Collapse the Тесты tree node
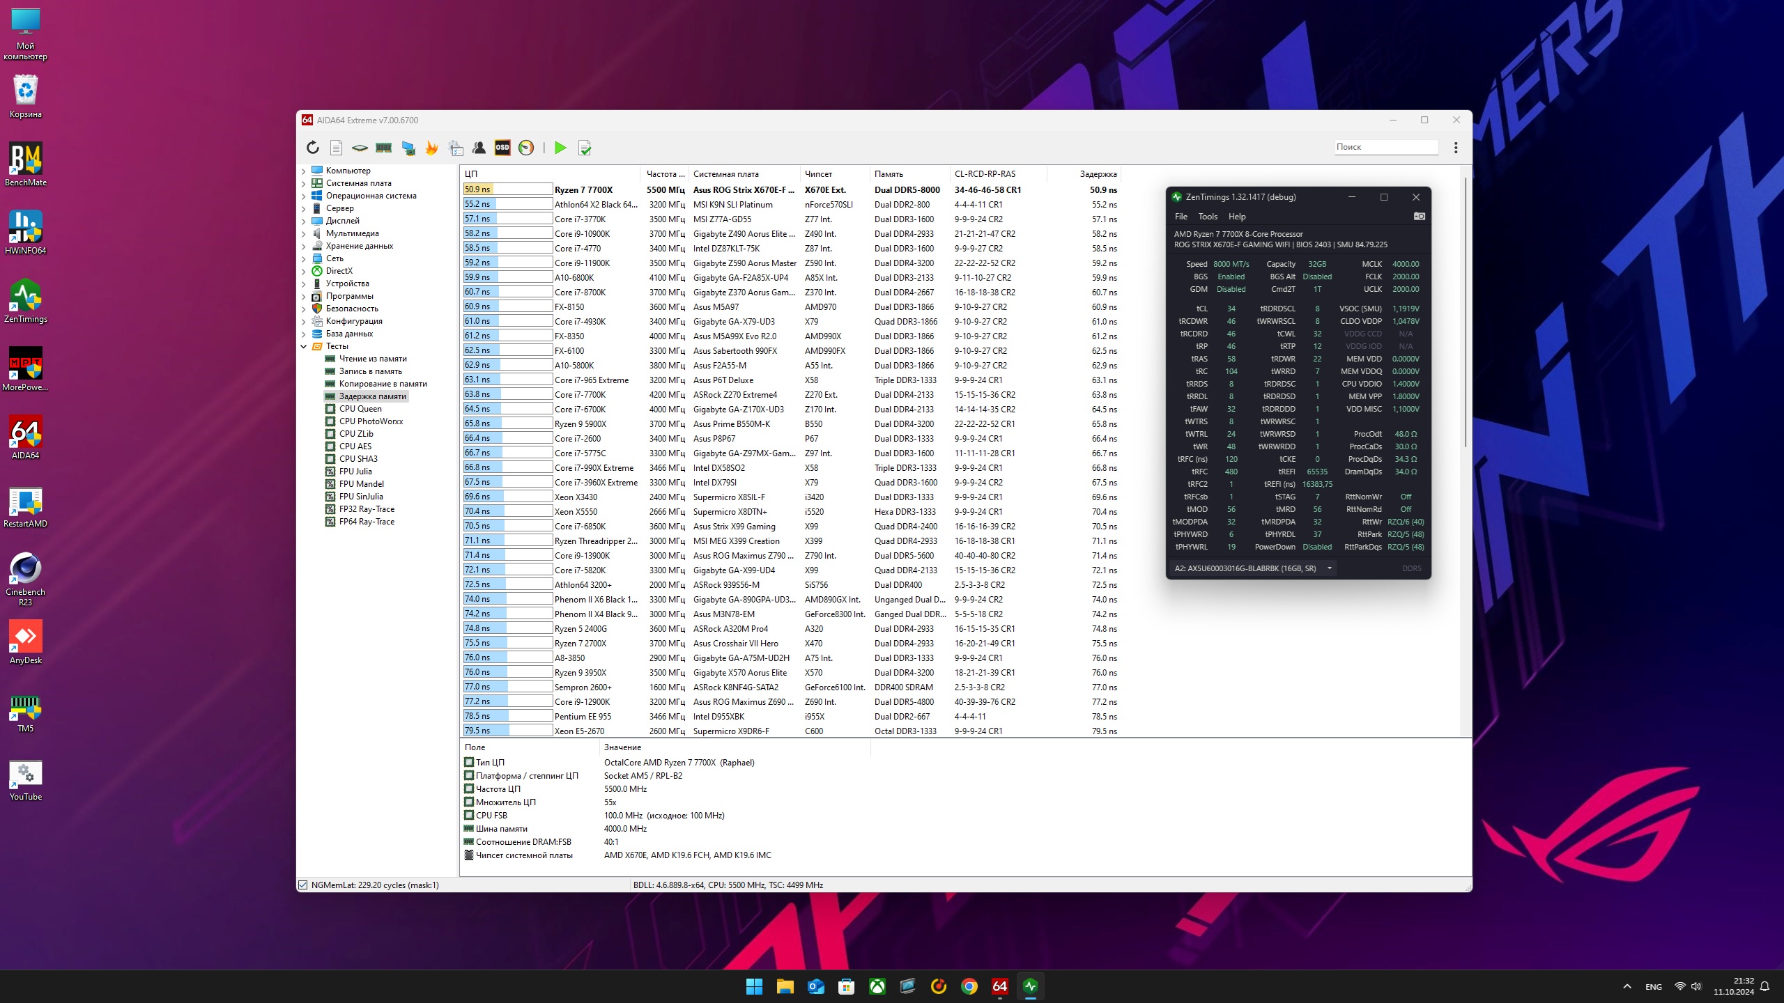 point(304,346)
